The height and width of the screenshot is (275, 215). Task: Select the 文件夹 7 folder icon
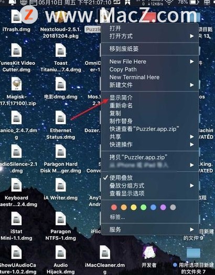click(x=193, y=253)
